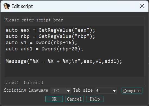149x106 pixels.
Task: Open Help for the script editor
Action: [x=95, y=99]
